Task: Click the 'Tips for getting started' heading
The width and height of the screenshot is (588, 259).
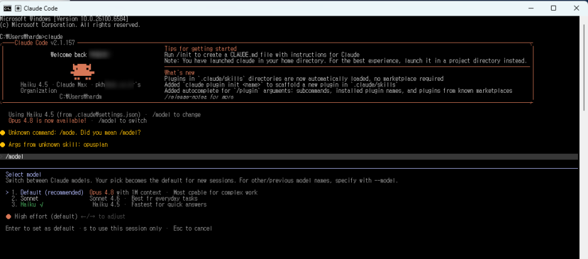Action: [200, 49]
